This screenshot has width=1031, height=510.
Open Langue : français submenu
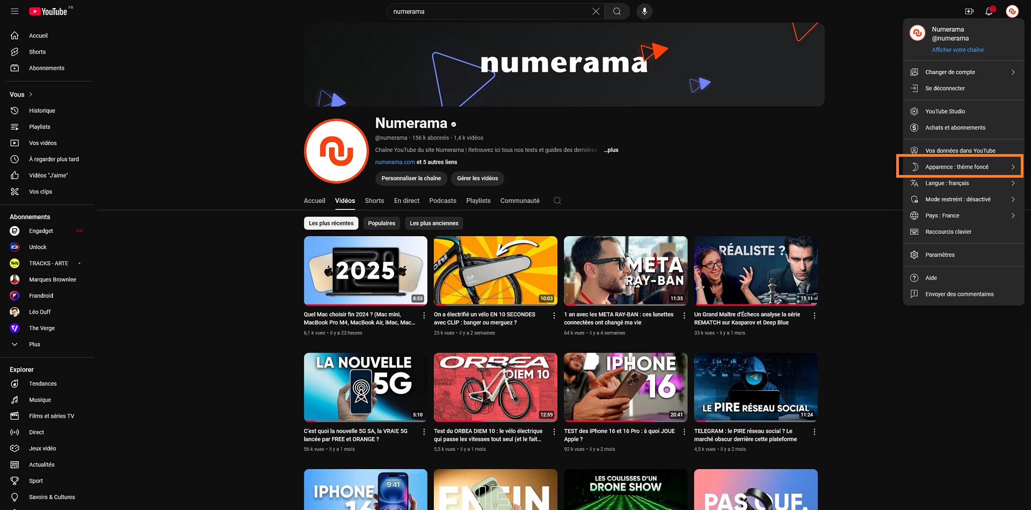click(963, 183)
